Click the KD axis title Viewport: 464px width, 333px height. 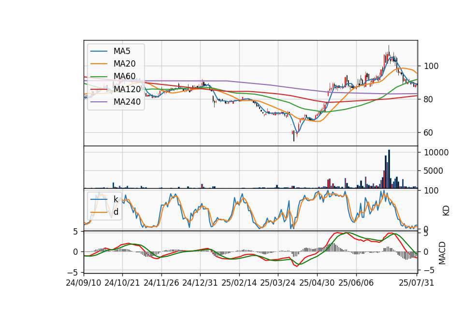click(x=446, y=211)
